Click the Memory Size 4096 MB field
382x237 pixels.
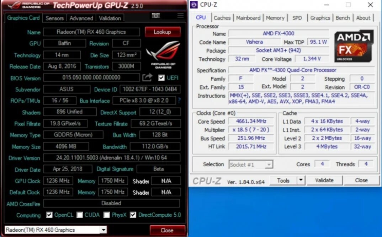[66, 146]
